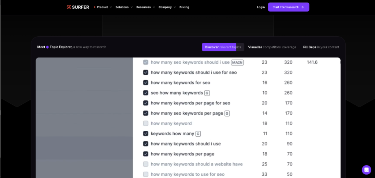Image resolution: width=375 pixels, height=178 pixels.
Task: Expand the Product menu chevron
Action: (x=111, y=7)
